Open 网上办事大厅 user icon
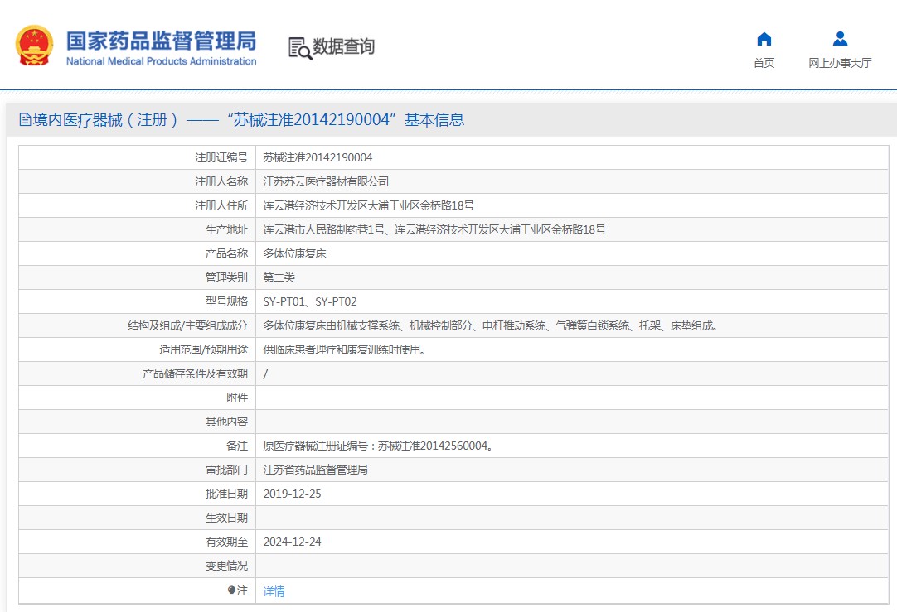897x612 pixels. coord(840,39)
